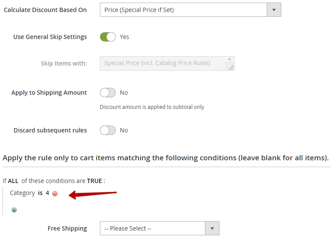The image size is (331, 246).
Task: Change the ALL condition aggregator
Action: pyautogui.click(x=13, y=181)
